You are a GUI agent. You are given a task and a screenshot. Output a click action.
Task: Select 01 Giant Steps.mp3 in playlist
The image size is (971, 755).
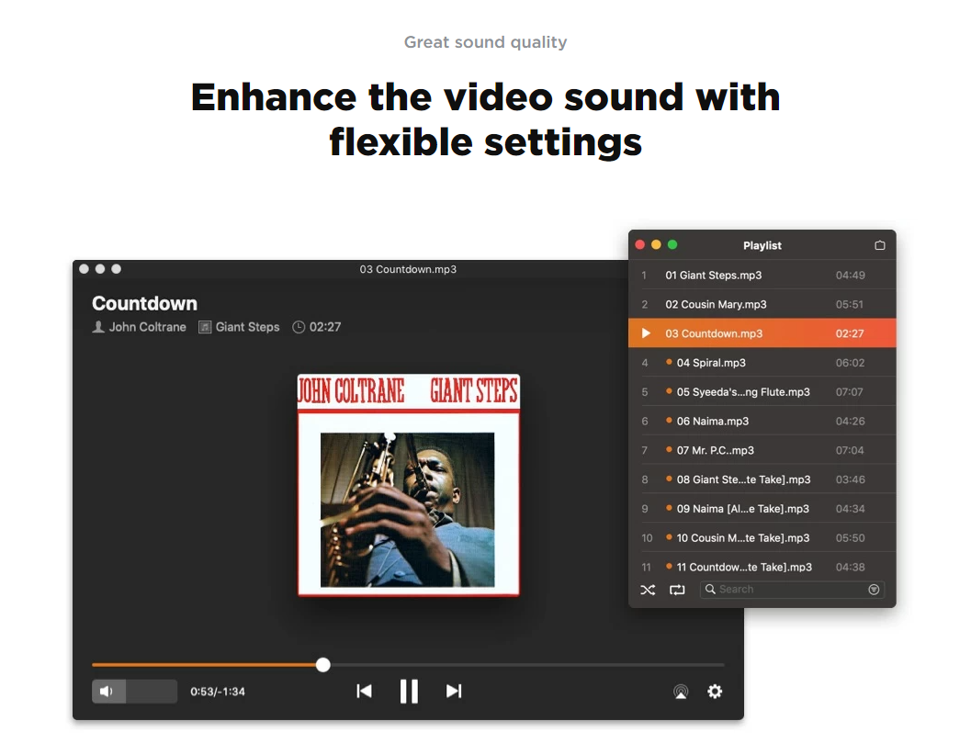(x=713, y=276)
